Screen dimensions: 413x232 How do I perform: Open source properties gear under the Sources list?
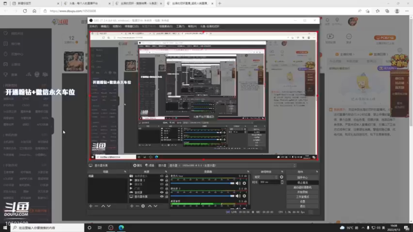[143, 206]
